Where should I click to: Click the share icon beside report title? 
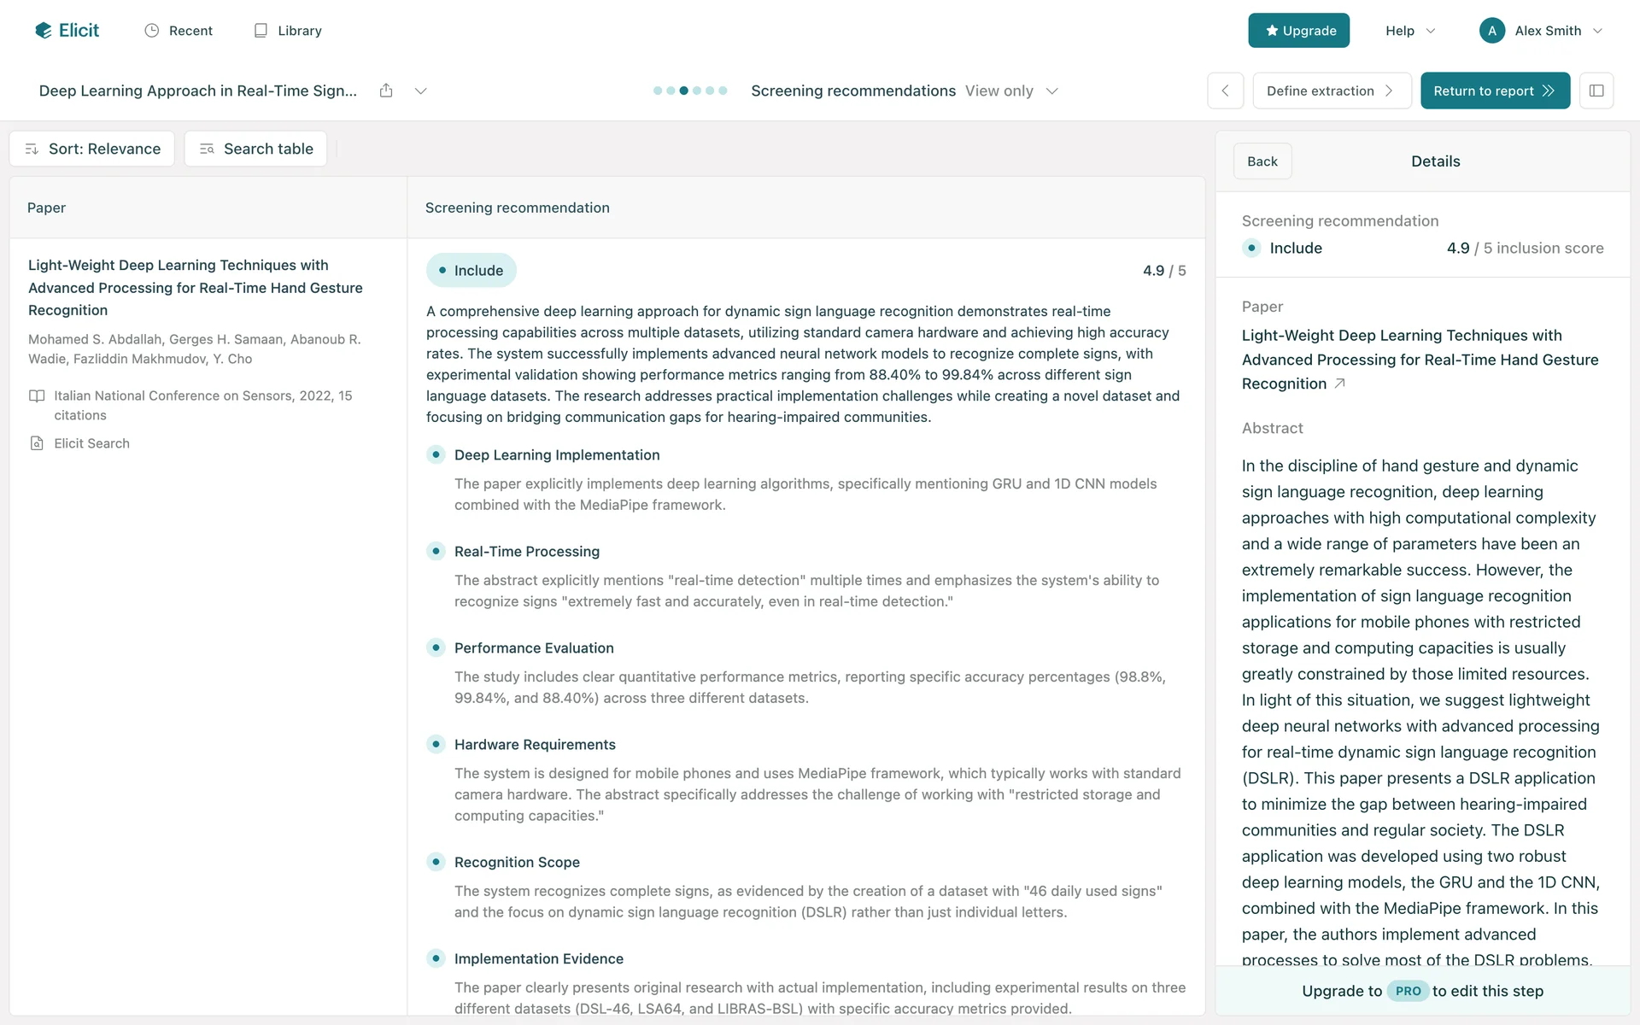tap(386, 91)
